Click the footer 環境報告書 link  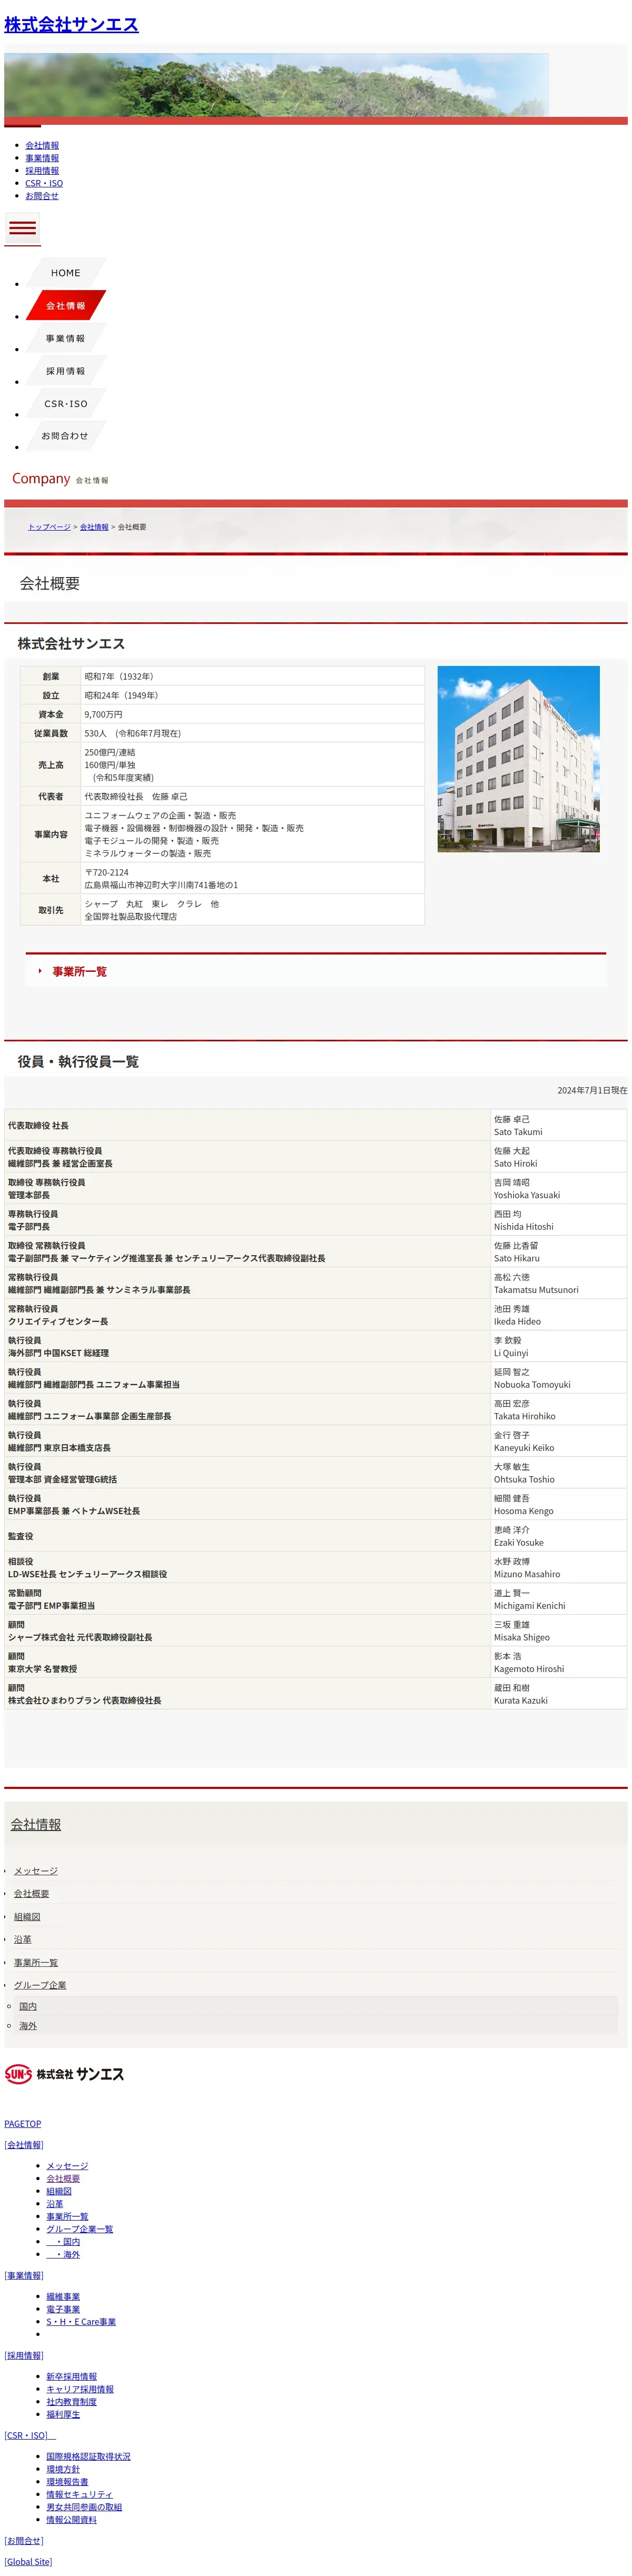coord(67,2482)
